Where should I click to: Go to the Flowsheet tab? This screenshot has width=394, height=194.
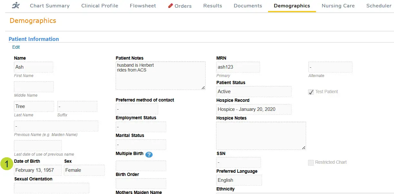click(143, 6)
